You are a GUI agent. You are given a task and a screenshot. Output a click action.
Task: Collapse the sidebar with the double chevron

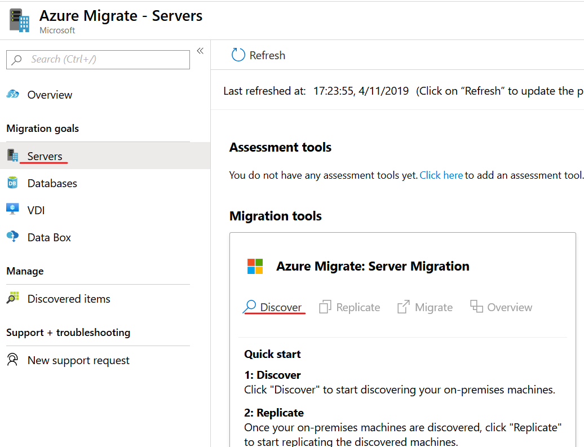pos(200,51)
